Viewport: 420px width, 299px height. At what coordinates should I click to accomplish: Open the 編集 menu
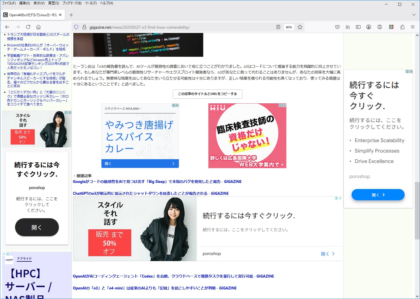pos(24,3)
